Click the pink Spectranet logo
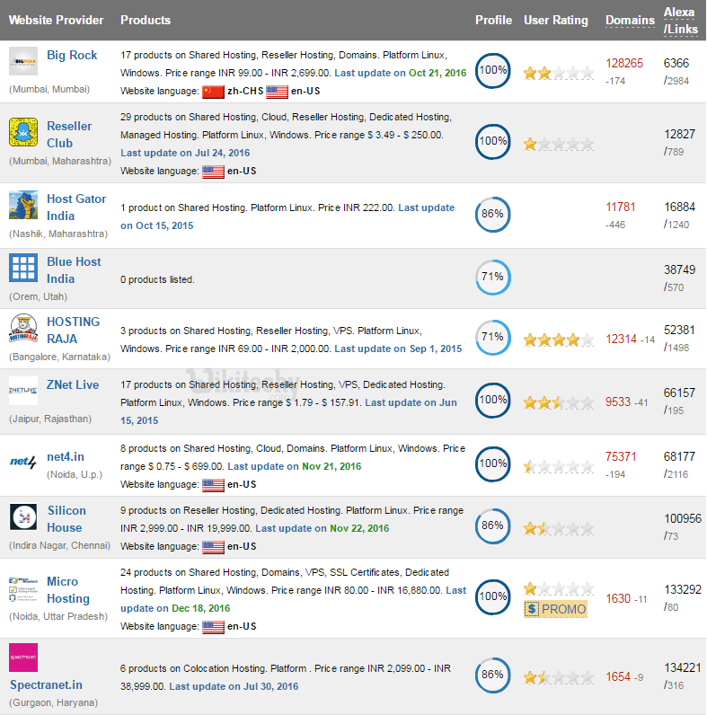Image resolution: width=707 pixels, height=715 pixels. (x=23, y=658)
